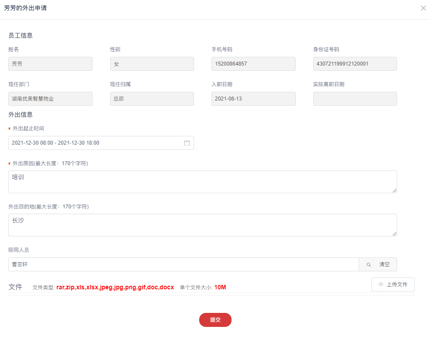Click the search magnifier icon for 陪同人员
429x340 pixels.
pyautogui.click(x=369, y=264)
